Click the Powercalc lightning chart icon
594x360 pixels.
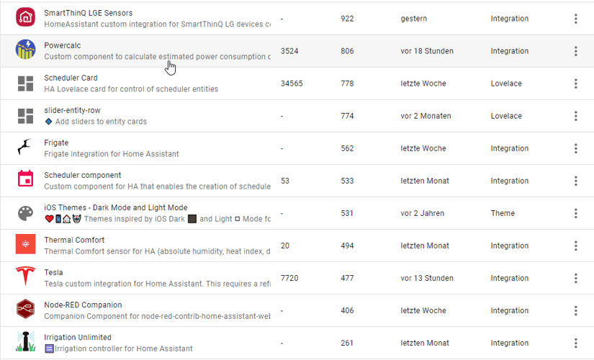tap(26, 50)
